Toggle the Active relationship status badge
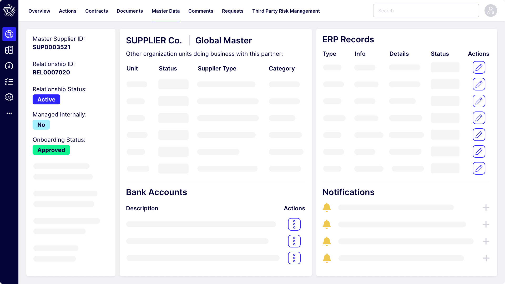This screenshot has width=505, height=284. click(46, 99)
